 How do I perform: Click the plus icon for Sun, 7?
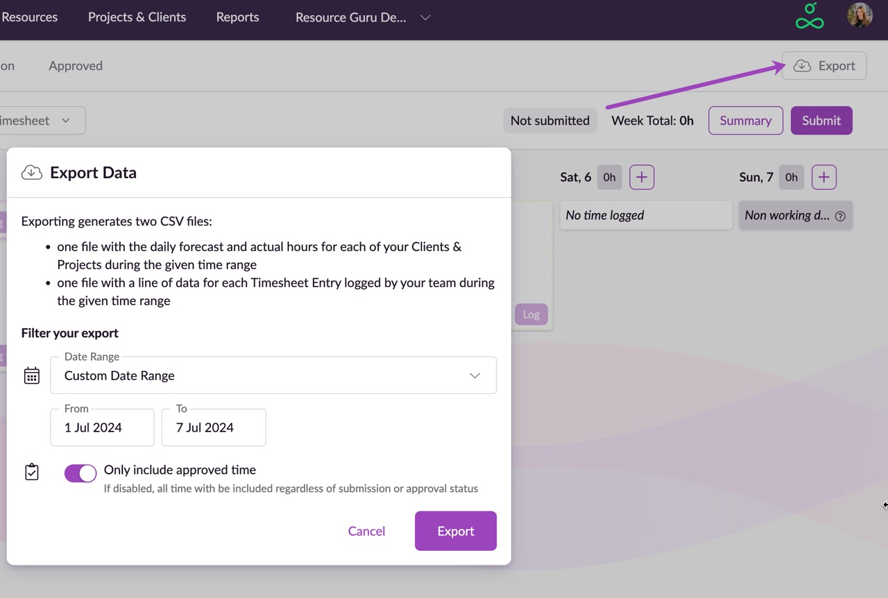coord(823,177)
